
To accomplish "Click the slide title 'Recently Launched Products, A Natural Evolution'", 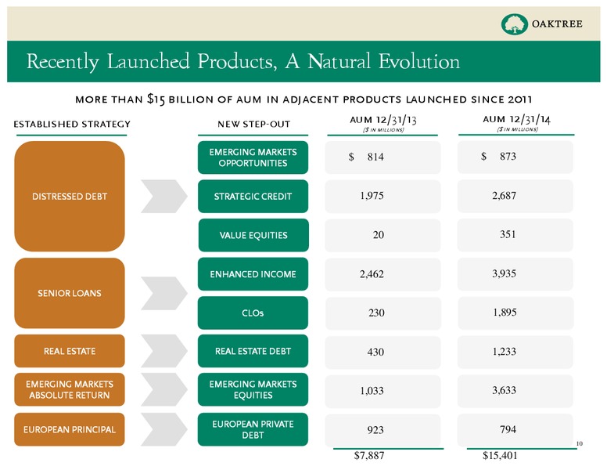I will point(243,61).
